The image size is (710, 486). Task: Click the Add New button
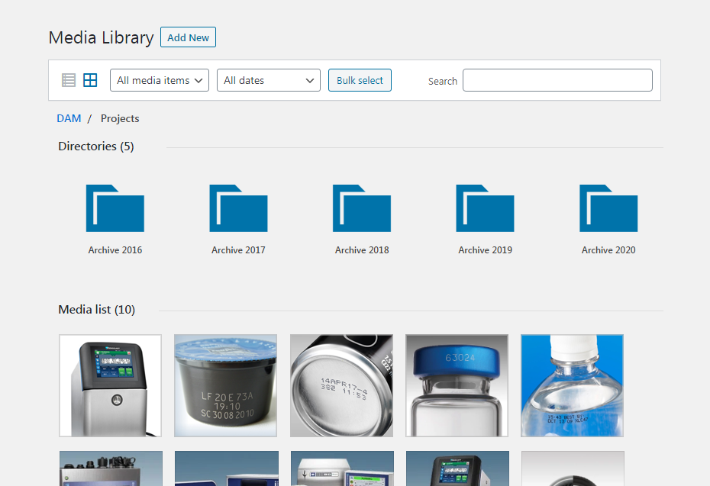(x=188, y=37)
